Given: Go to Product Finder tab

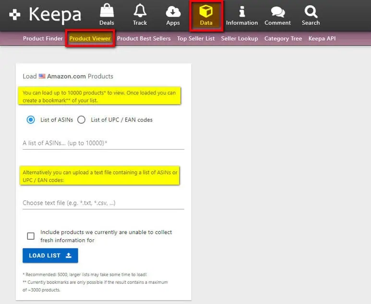Looking at the screenshot, I should point(43,38).
